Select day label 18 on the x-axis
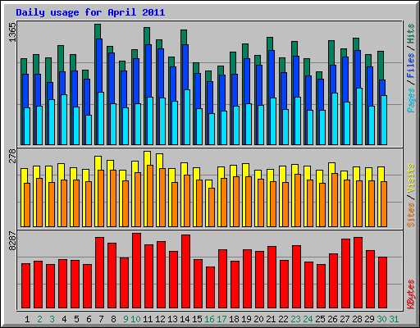Image resolution: width=420 pixels, height=328 pixels. click(234, 319)
